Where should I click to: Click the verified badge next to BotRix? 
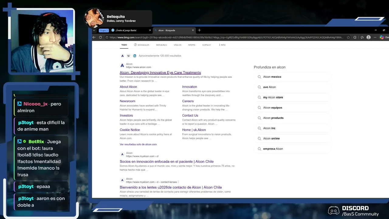pos(25,141)
